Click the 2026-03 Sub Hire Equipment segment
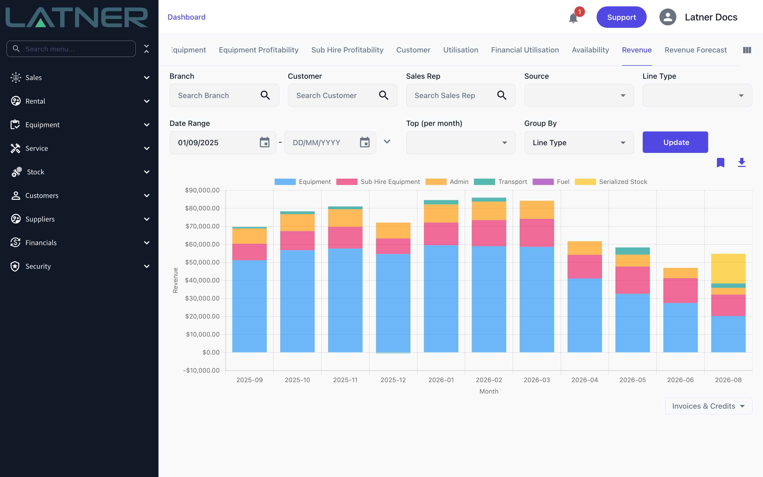Image resolution: width=763 pixels, height=477 pixels. pyautogui.click(x=537, y=233)
